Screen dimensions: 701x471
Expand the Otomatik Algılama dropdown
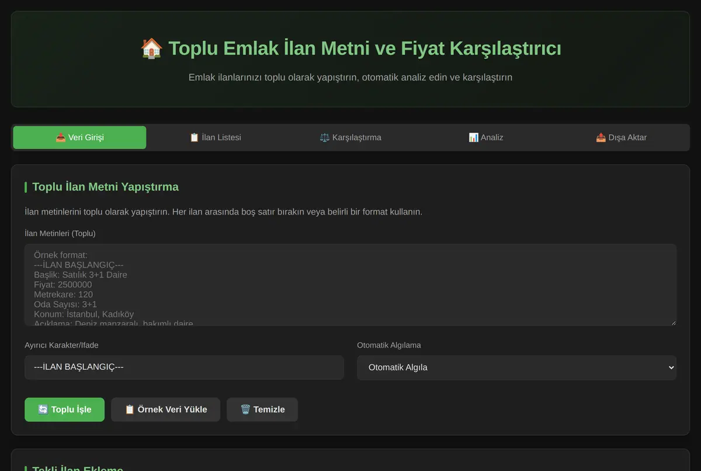click(x=516, y=368)
